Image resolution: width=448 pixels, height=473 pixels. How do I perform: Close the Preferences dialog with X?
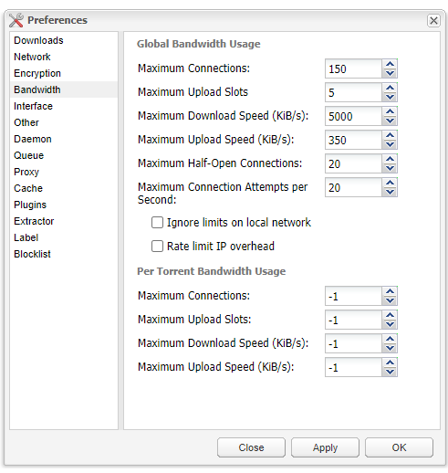[x=433, y=21]
